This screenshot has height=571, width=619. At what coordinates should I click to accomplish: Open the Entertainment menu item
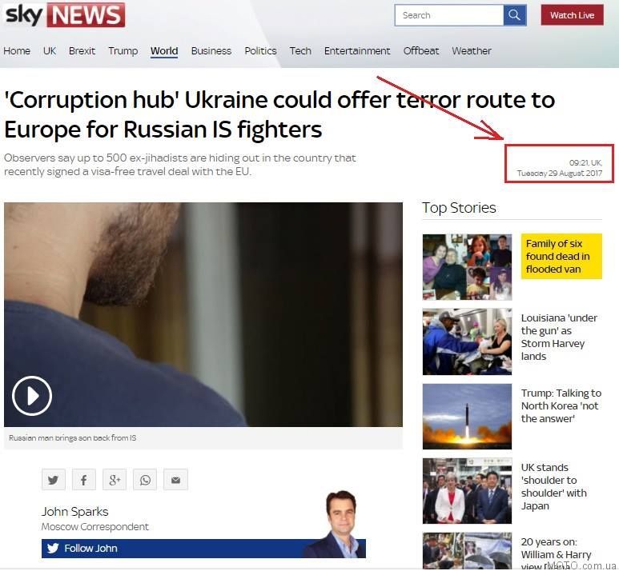(x=357, y=51)
